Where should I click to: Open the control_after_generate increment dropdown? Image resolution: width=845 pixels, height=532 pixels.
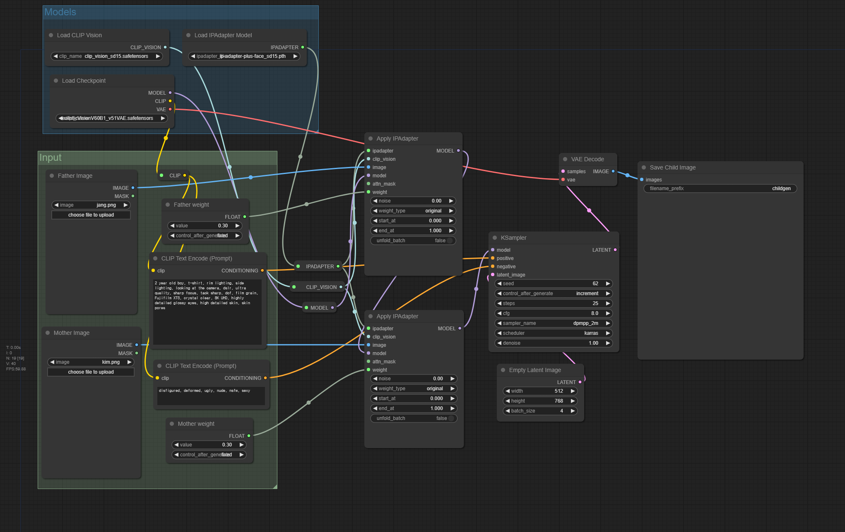(553, 293)
